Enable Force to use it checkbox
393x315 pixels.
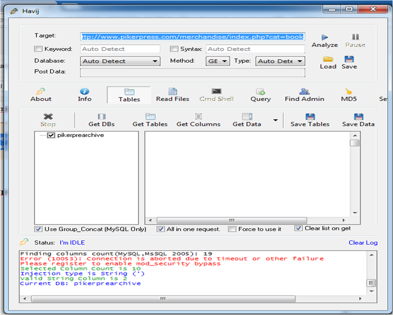click(x=232, y=229)
